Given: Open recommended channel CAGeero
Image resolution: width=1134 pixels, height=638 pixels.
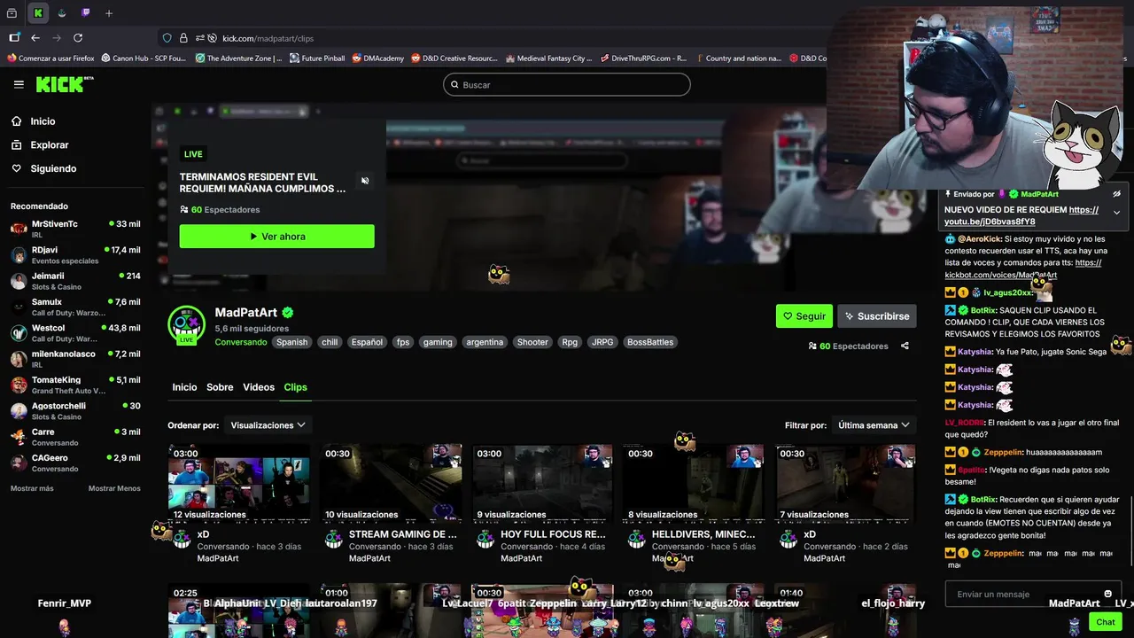Looking at the screenshot, I should tap(75, 463).
